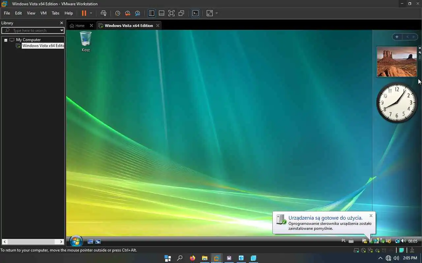
Task: Click the analog clock gadget
Action: 397,103
